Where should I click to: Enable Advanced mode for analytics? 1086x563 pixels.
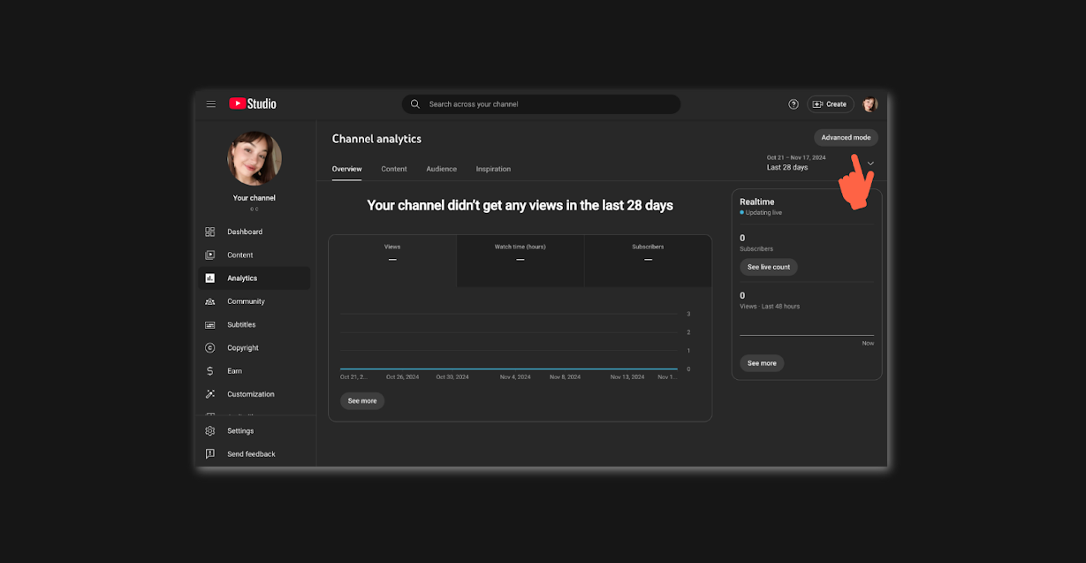tap(846, 137)
